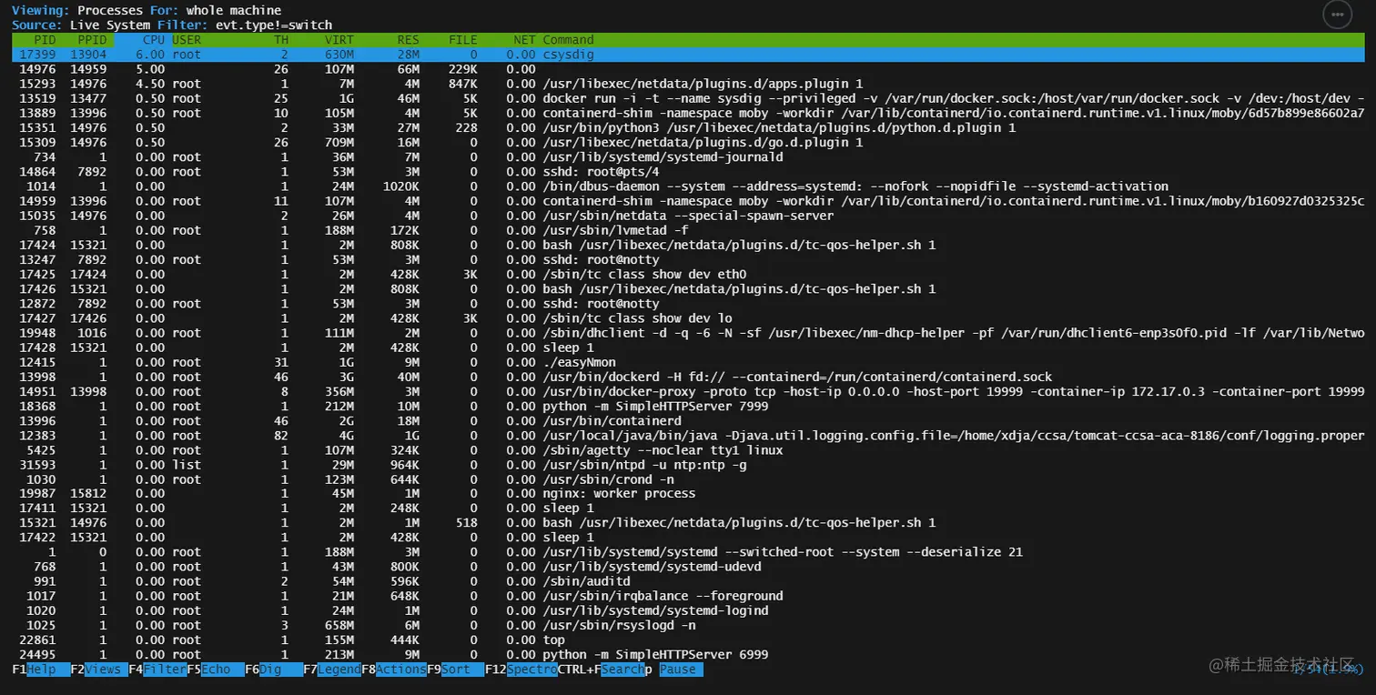This screenshot has height=695, width=1376.
Task: Click the NET column header
Action: 525,40
